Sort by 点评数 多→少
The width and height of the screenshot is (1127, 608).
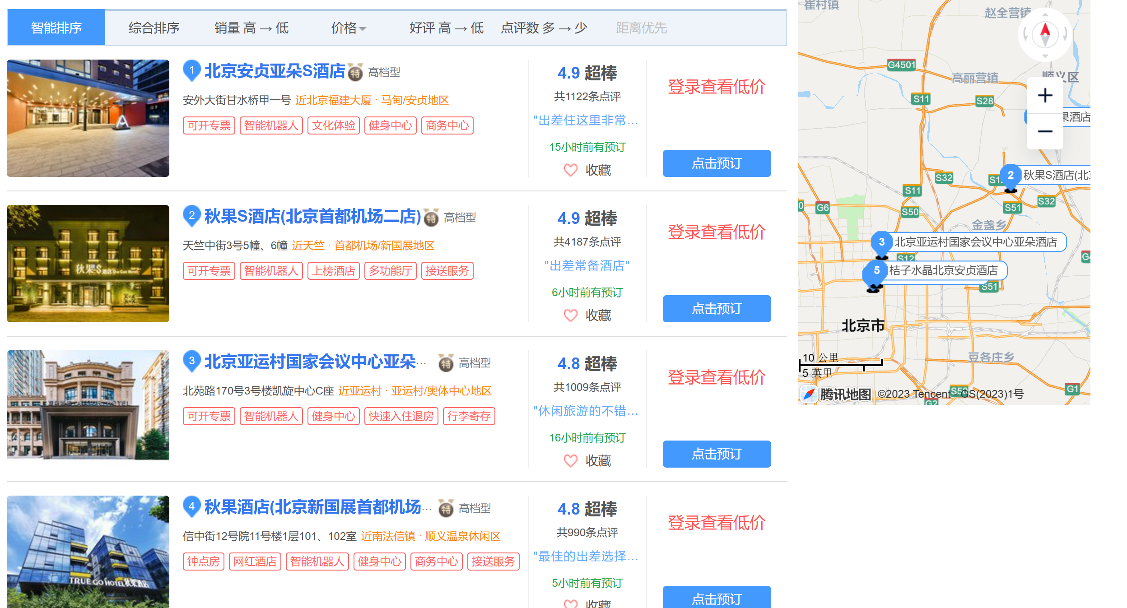click(x=544, y=28)
